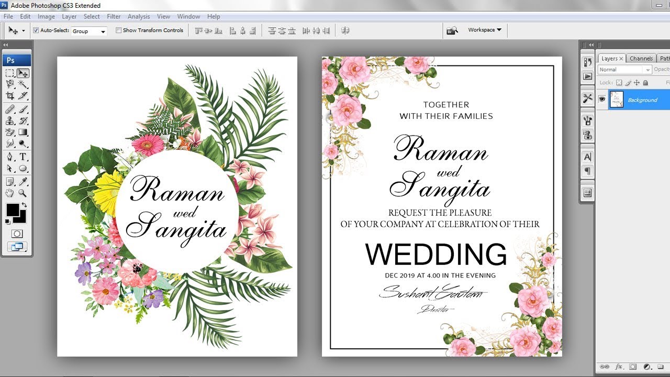670x377 pixels.
Task: Open the Normal blend mode dropdown
Action: click(x=624, y=70)
